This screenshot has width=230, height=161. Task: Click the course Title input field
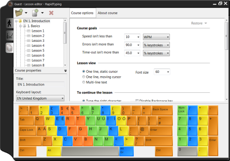pos(40,84)
